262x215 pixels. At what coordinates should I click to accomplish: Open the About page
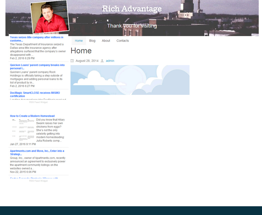106,41
